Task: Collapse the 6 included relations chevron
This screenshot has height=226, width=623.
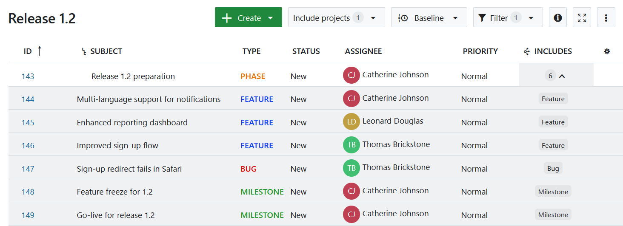Action: point(562,76)
